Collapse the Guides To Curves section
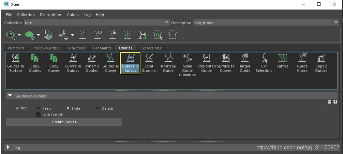 (x=10, y=96)
